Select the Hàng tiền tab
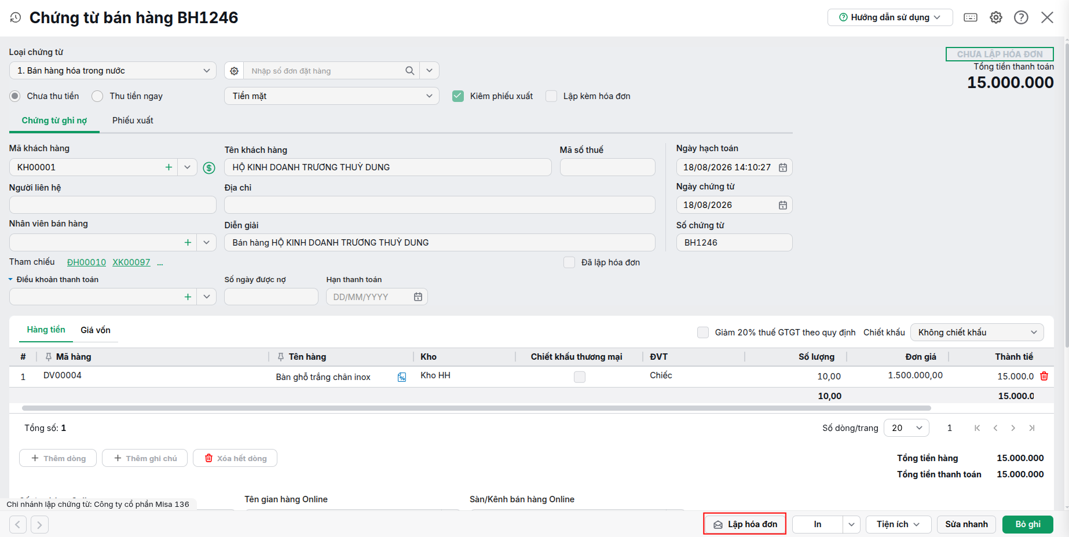The image size is (1069, 537). tap(46, 330)
